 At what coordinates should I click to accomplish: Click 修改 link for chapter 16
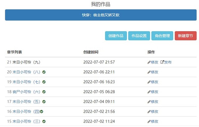point(154,112)
